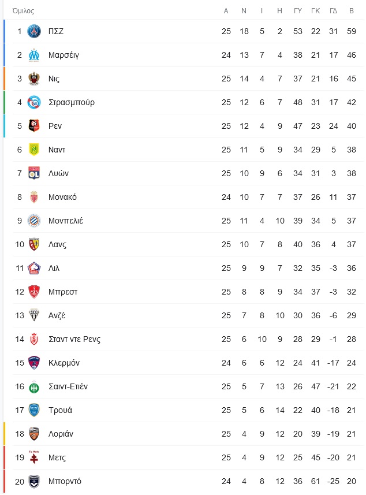Click the Λιλ club crest
Image resolution: width=366 pixels, height=495 pixels.
[33, 268]
